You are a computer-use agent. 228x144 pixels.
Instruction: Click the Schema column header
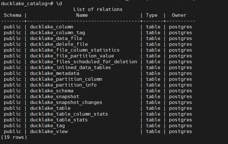[12, 15]
